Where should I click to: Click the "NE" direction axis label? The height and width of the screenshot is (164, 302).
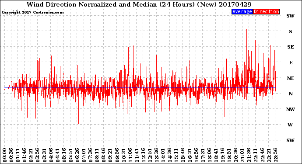(291, 78)
